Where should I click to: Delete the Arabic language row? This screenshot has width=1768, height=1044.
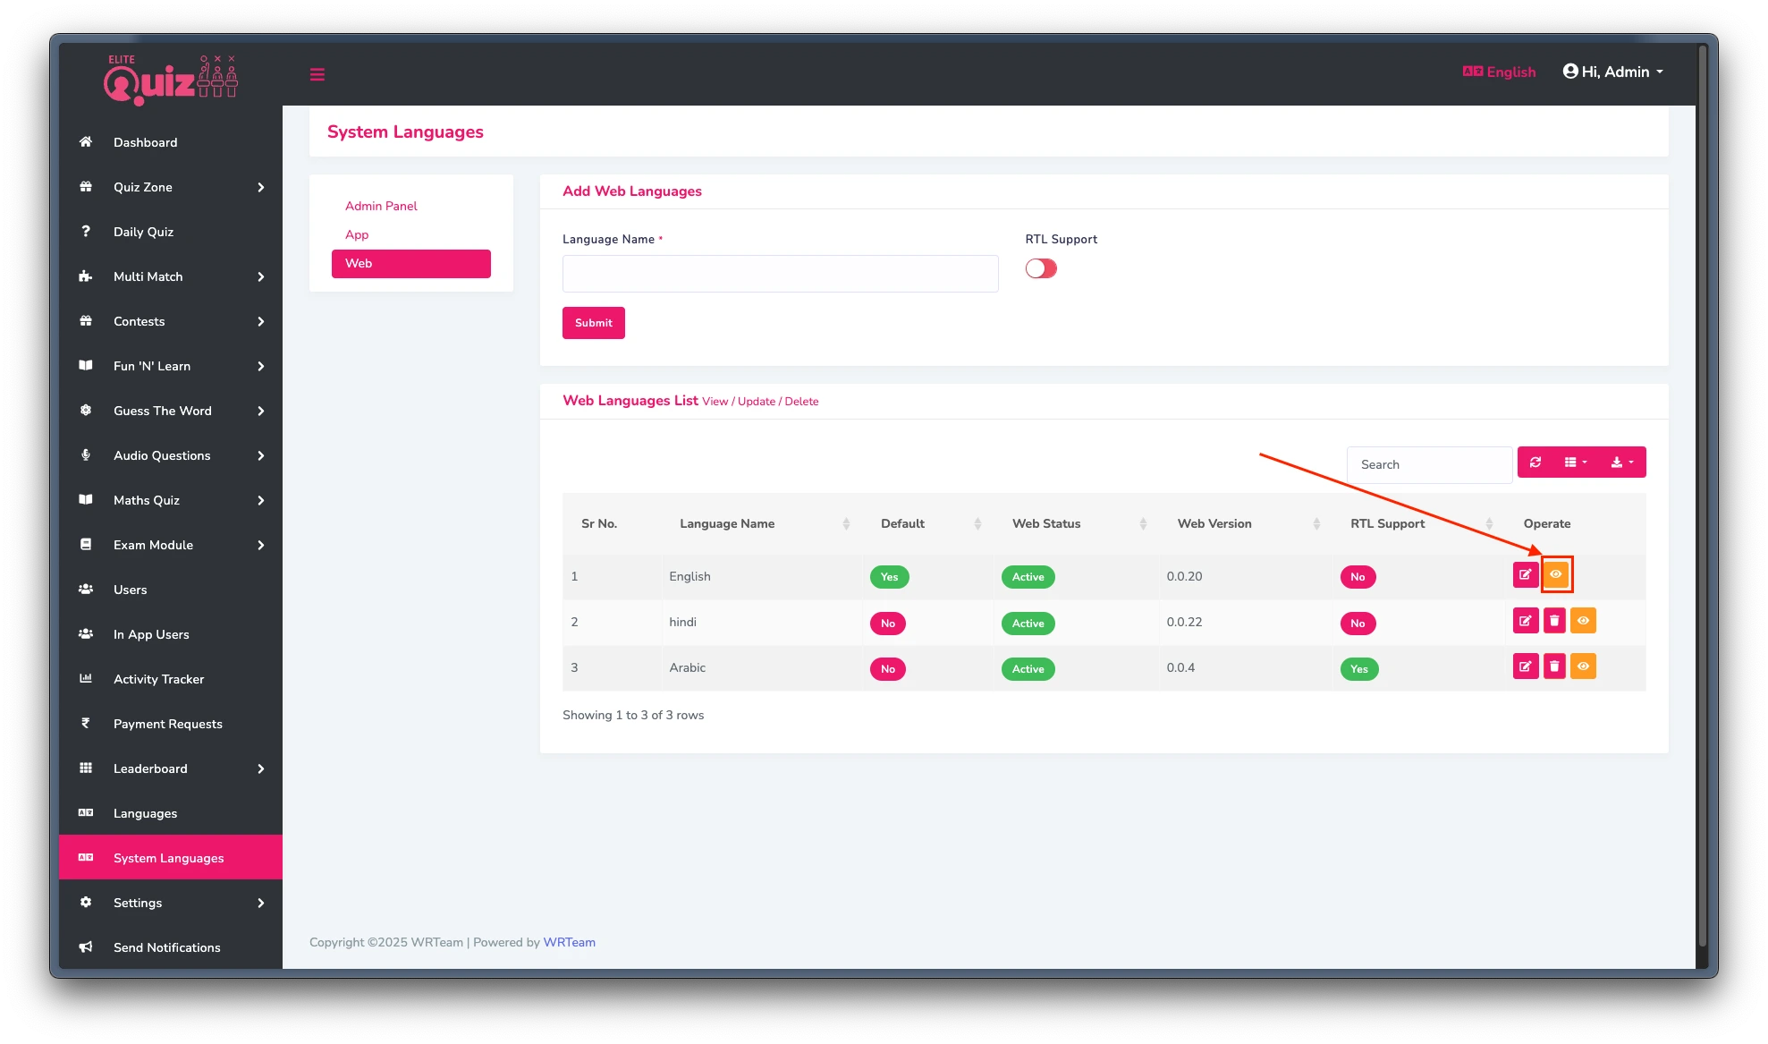point(1554,666)
